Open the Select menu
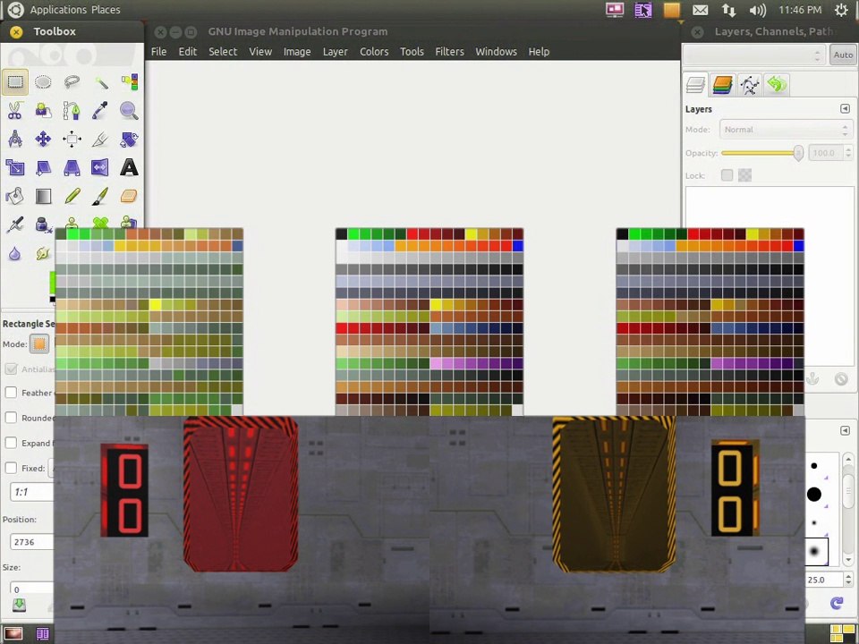This screenshot has height=644, width=859. [223, 52]
